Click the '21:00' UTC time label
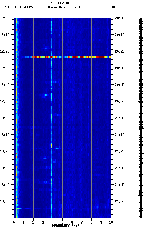Image resolution: width=153 pixels, height=240 pixels. tap(120, 118)
